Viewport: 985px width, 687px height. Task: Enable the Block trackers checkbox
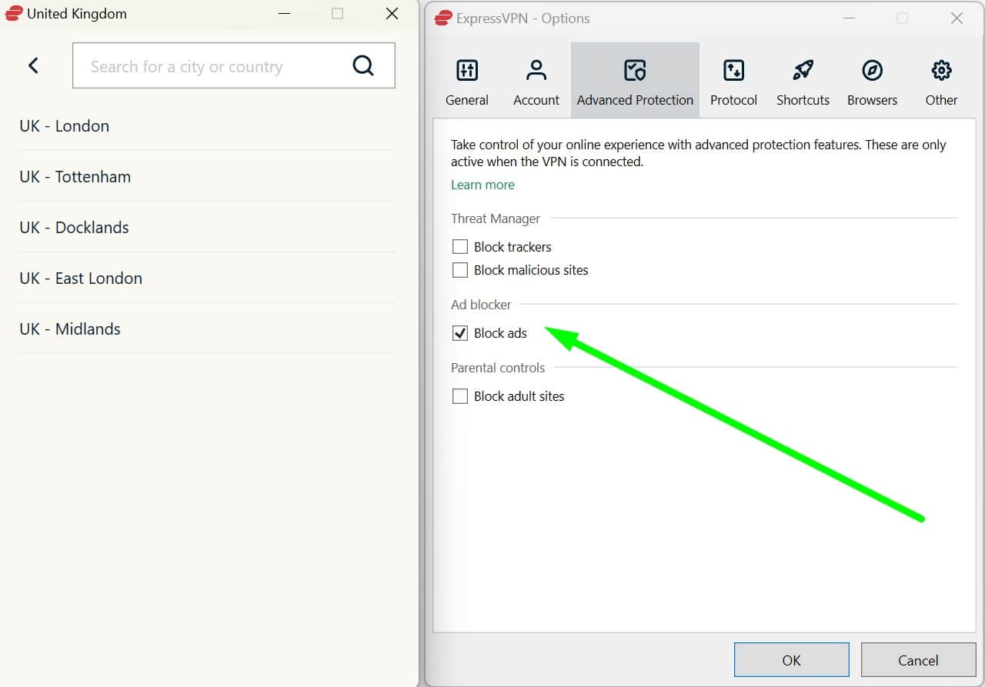point(460,247)
